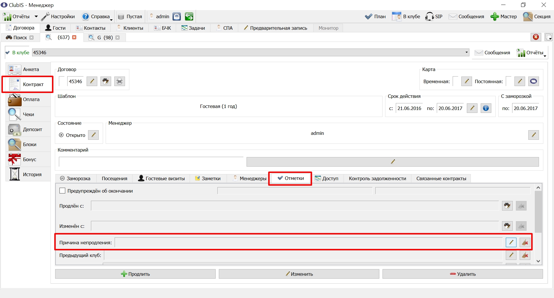The image size is (554, 298).
Task: Toggle the checkbox beside contract number 45346
Action: [x=62, y=81]
